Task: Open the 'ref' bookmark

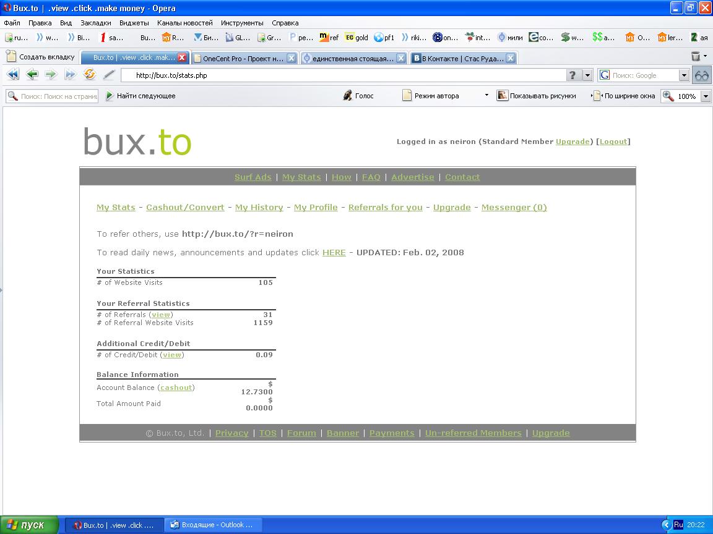Action: click(329, 38)
